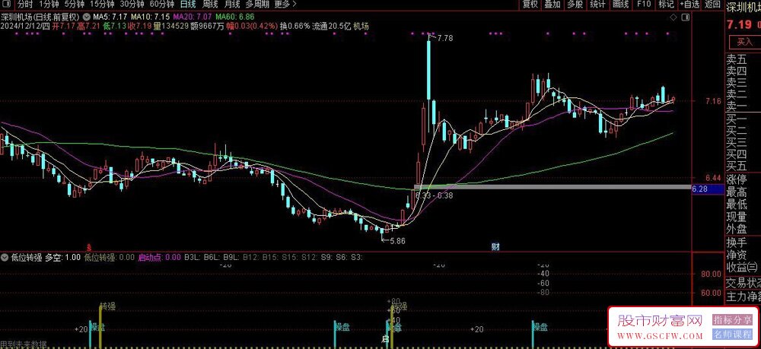Click the 深圳机场(日线.前复权) chart title
Image resolution: width=761 pixels, height=349 pixels.
click(x=40, y=17)
